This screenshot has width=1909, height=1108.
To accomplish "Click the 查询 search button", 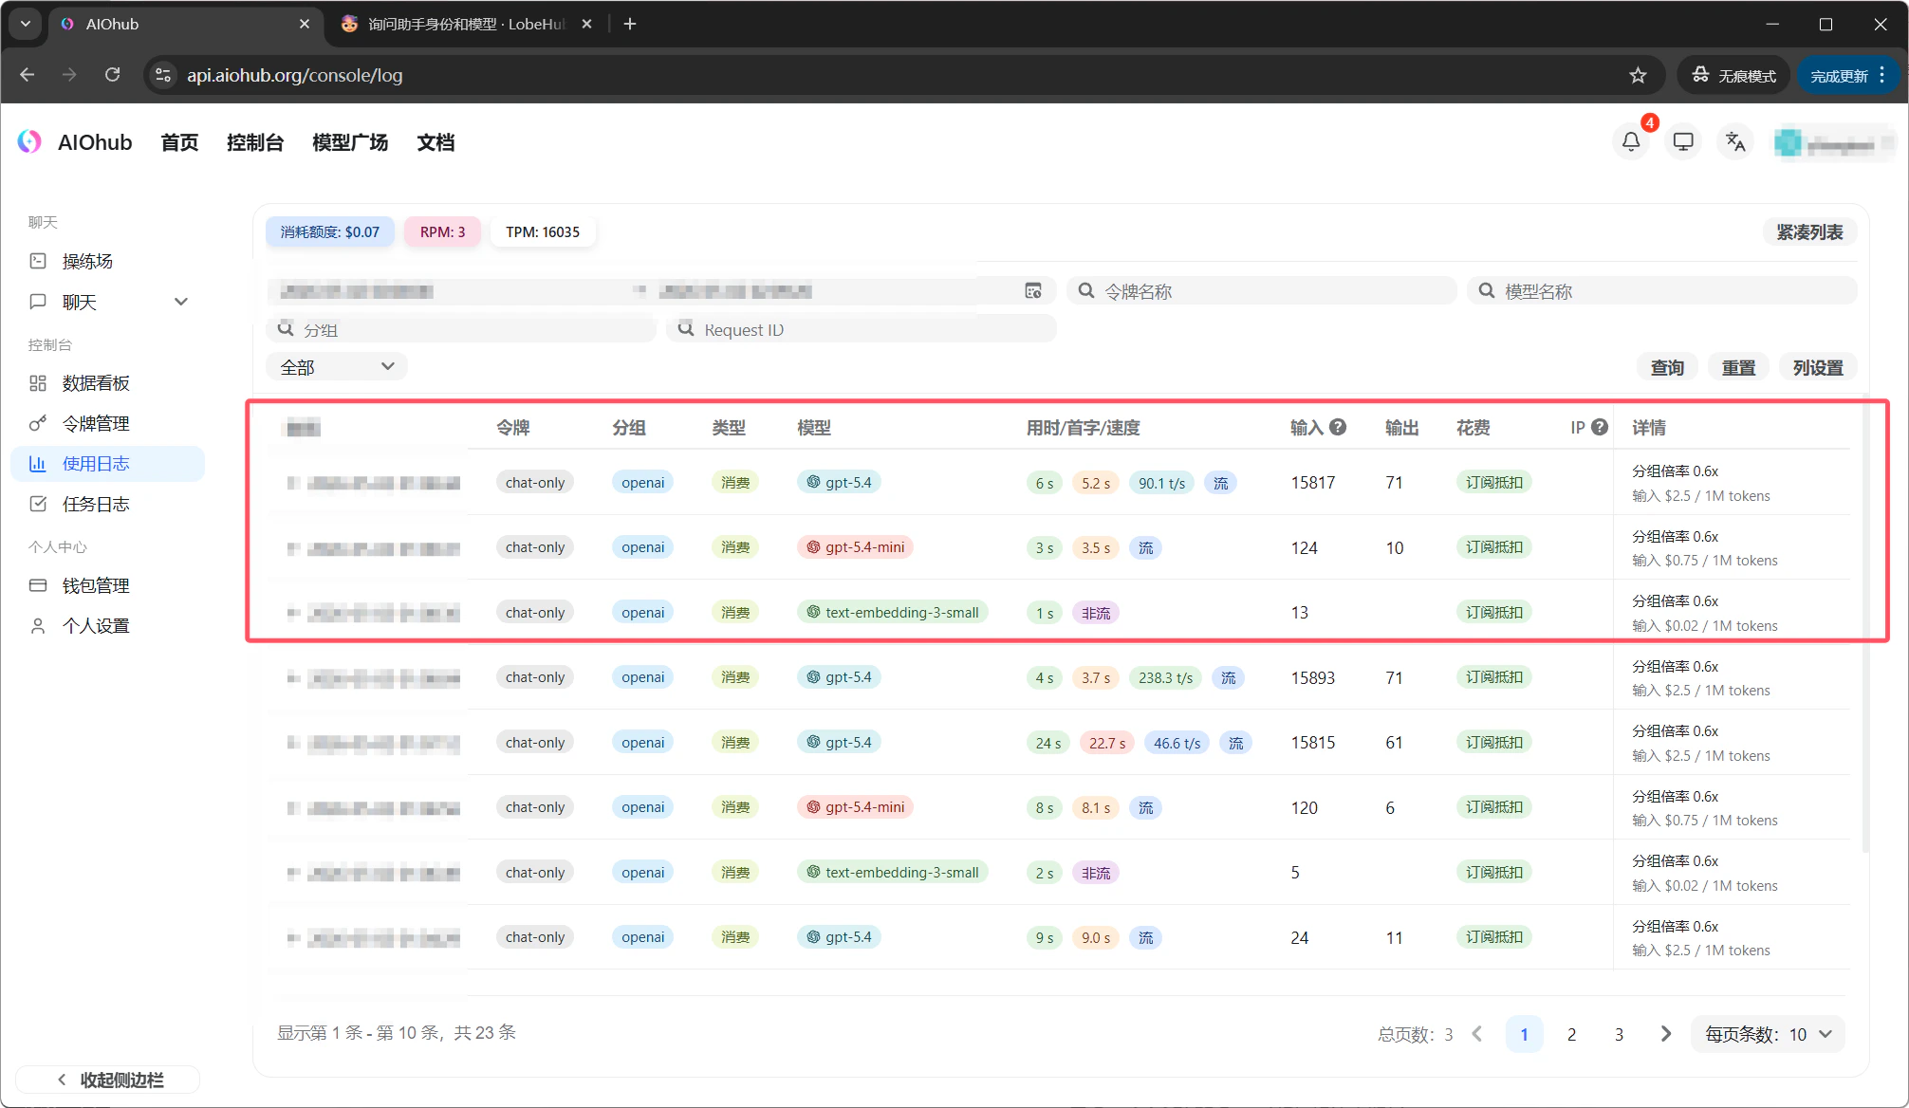I will [x=1667, y=367].
